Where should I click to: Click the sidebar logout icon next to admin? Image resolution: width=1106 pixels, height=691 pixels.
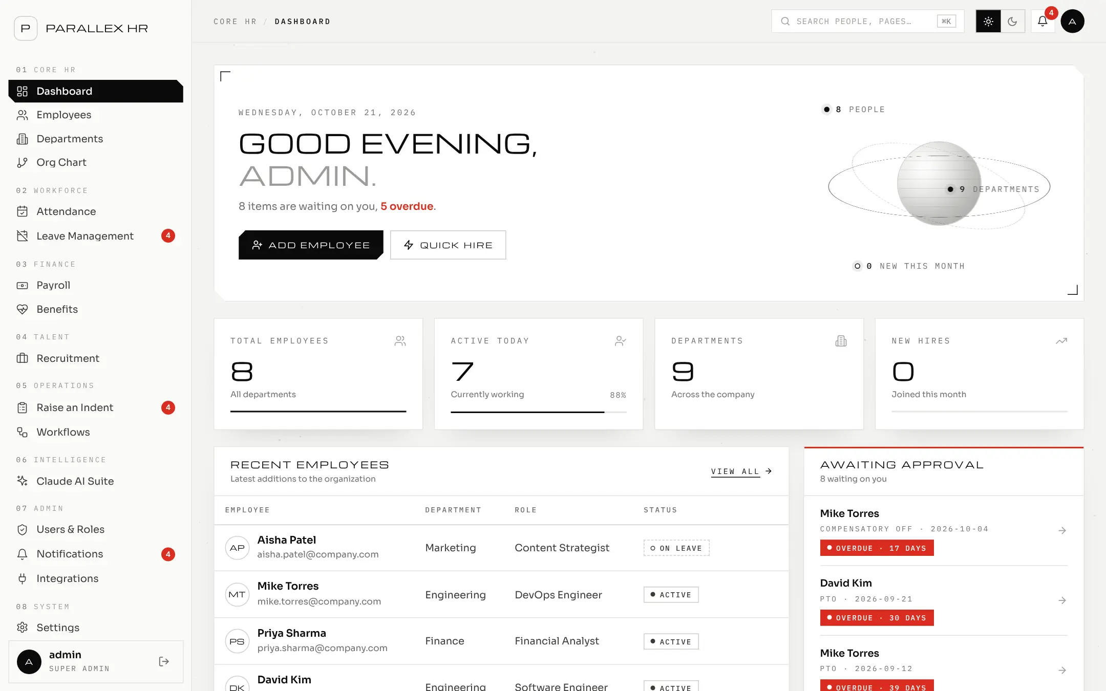tap(164, 661)
